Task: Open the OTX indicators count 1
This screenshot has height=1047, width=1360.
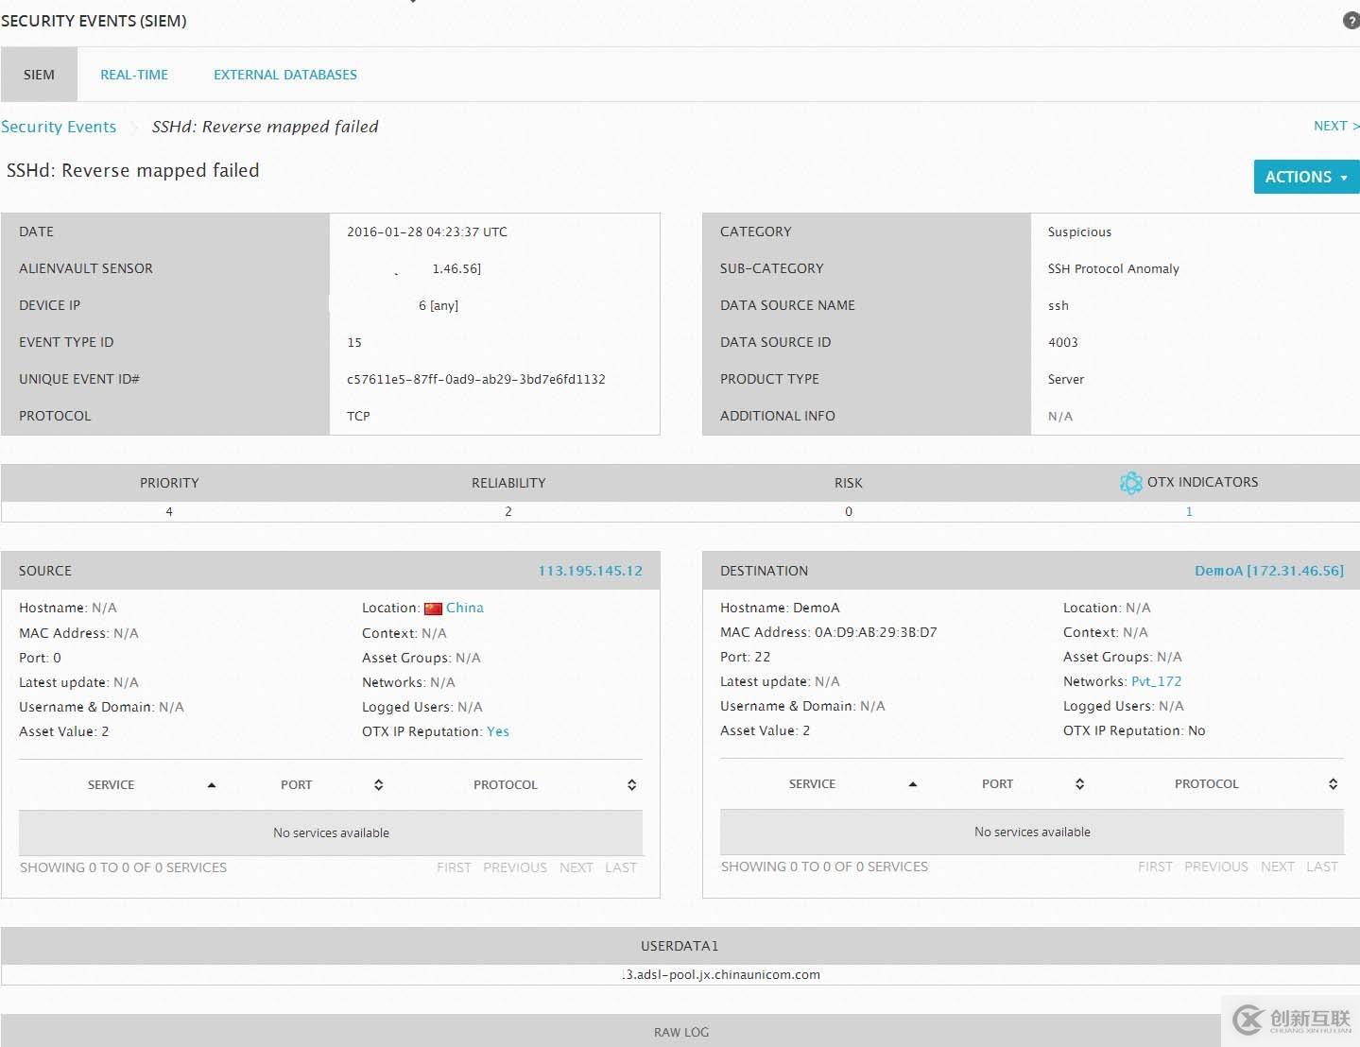Action: coord(1189,511)
